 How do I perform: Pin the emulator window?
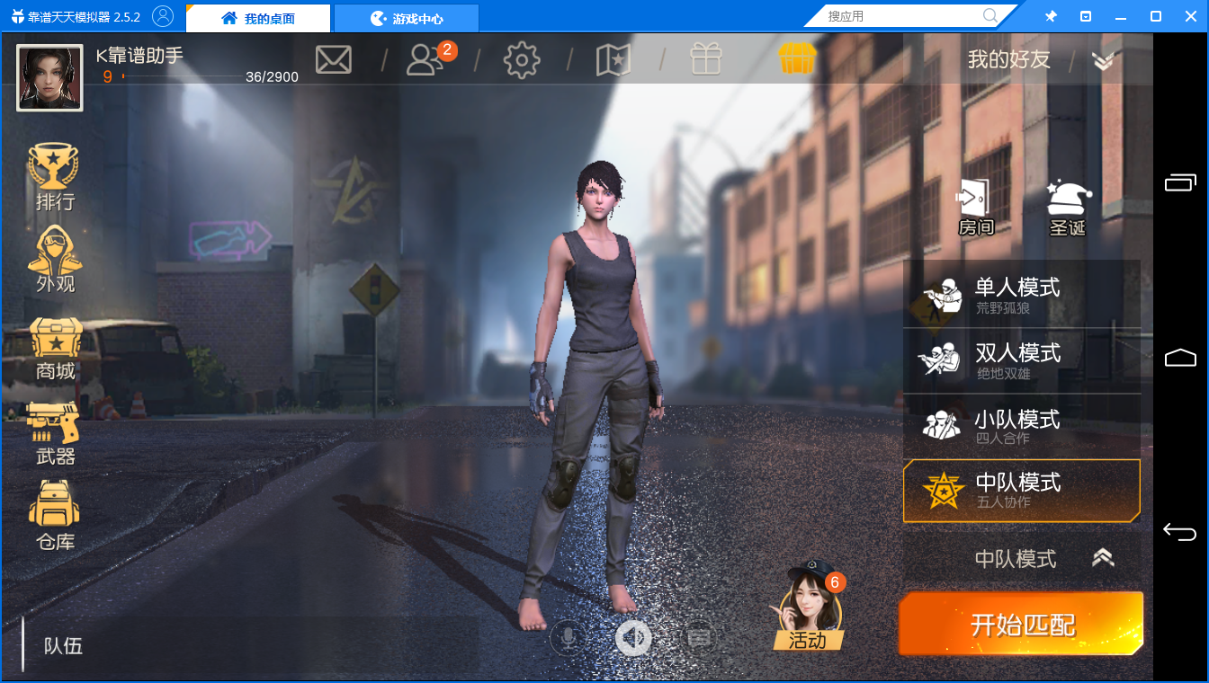[x=1051, y=16]
